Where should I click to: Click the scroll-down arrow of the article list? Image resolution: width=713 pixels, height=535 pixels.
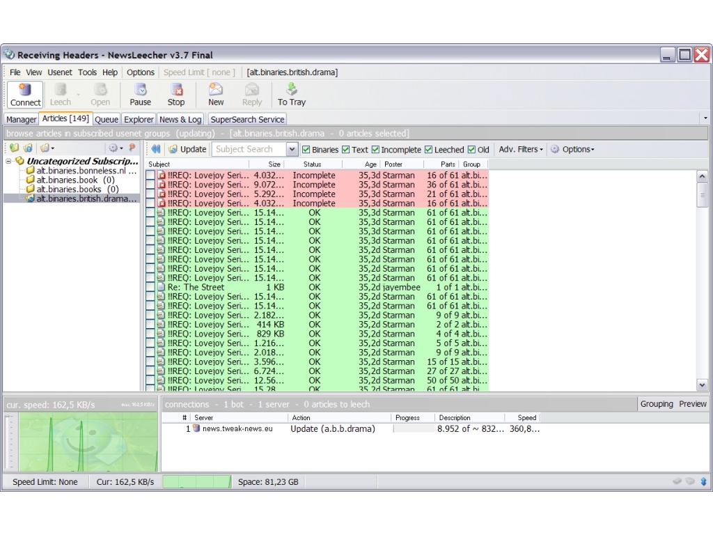coord(702,385)
